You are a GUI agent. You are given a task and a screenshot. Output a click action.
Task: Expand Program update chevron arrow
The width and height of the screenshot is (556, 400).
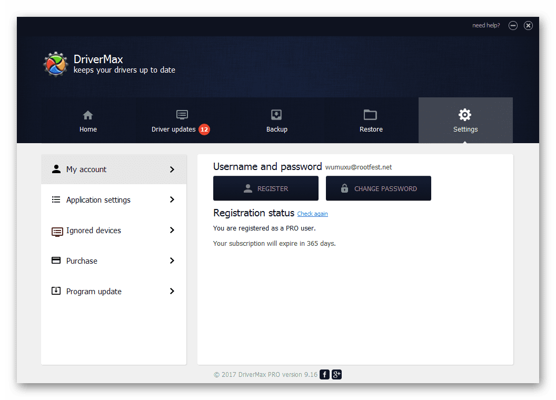point(172,291)
